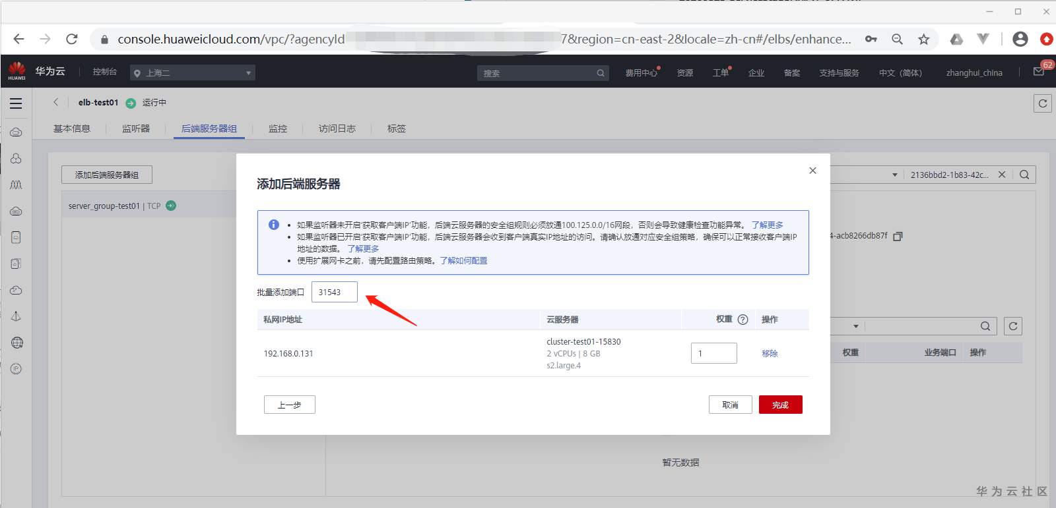Select the 后端服务器组 tab
The width and height of the screenshot is (1056, 508).
click(209, 128)
